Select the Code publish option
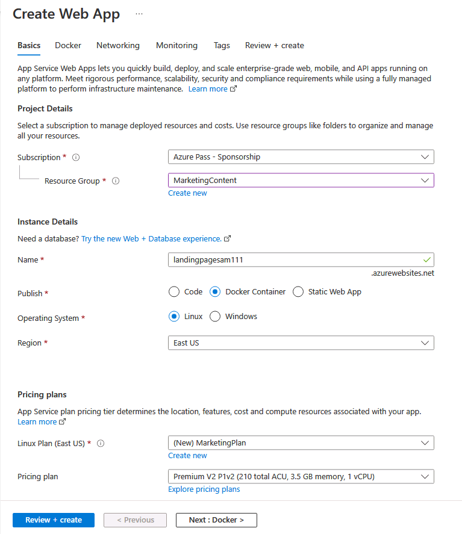 pyautogui.click(x=174, y=291)
